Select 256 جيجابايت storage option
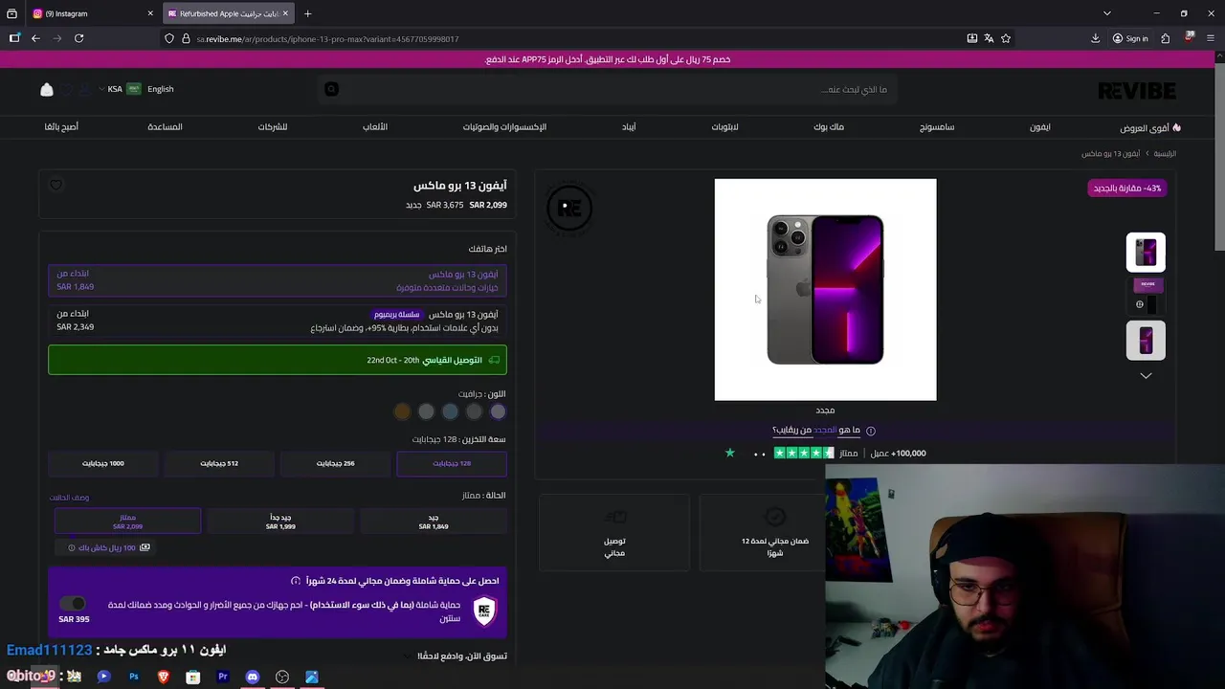Image resolution: width=1225 pixels, height=689 pixels. coord(336,463)
